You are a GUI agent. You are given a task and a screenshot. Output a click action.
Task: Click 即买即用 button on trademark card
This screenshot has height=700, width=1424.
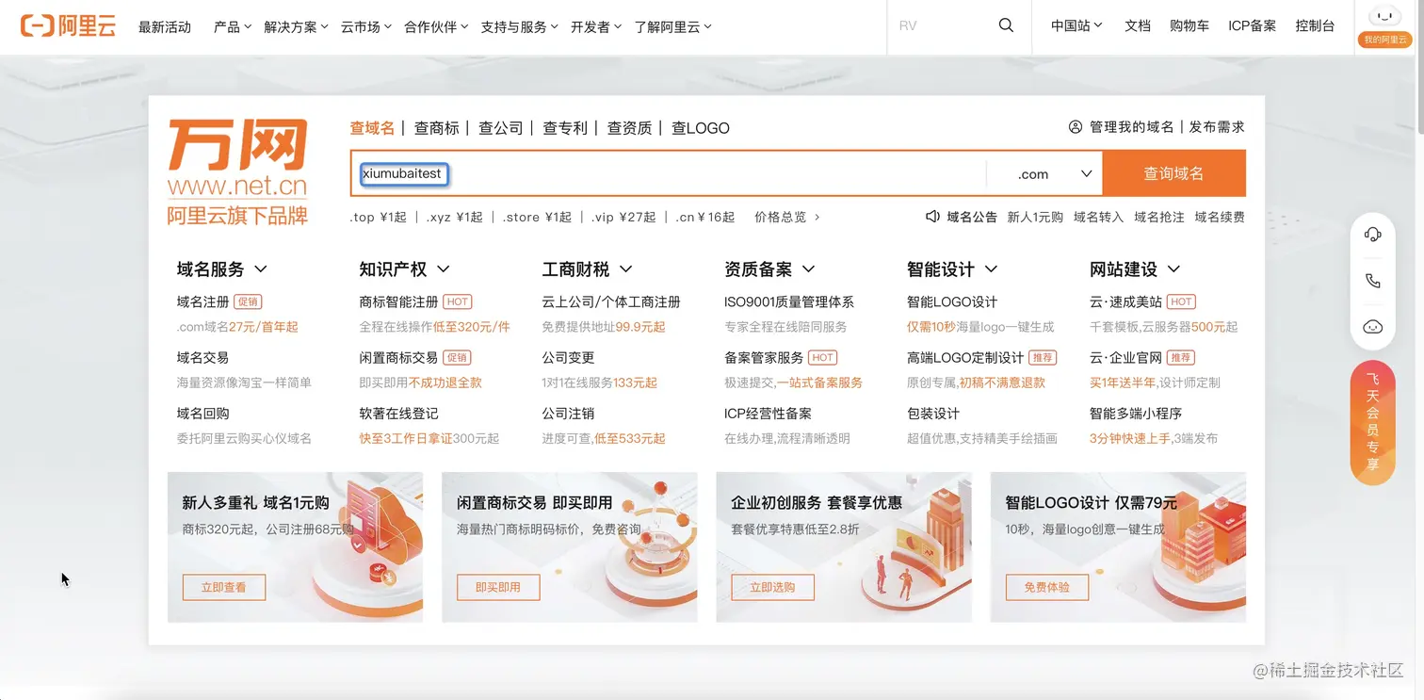(x=498, y=587)
